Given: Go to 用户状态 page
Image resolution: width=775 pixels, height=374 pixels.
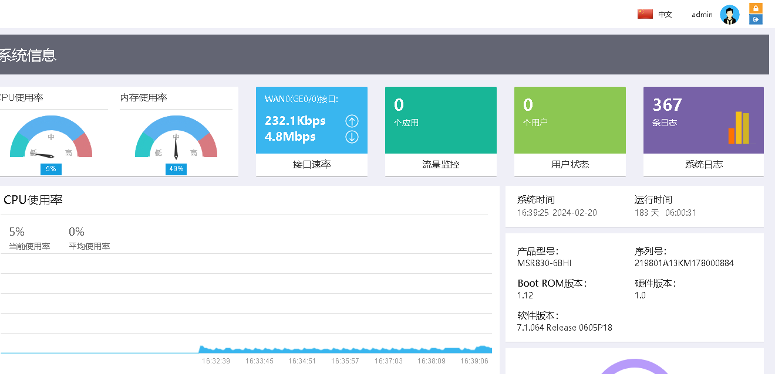Looking at the screenshot, I should 570,165.
